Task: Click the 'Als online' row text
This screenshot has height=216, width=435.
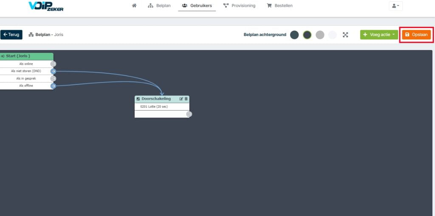Action: tap(26, 64)
